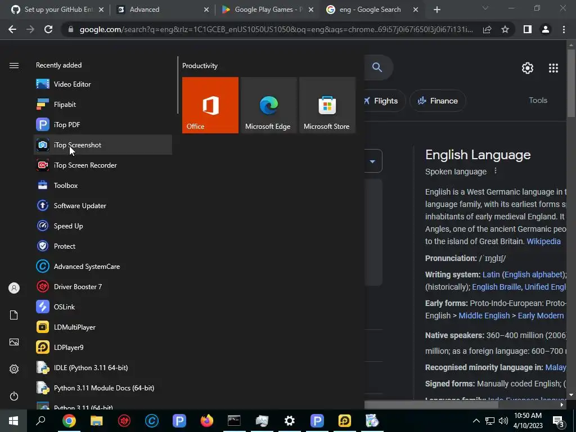Launch iTop Screenshot from the app list

point(103,145)
